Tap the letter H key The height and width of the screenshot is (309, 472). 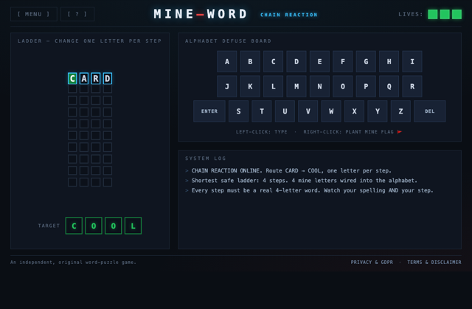pyautogui.click(x=389, y=62)
